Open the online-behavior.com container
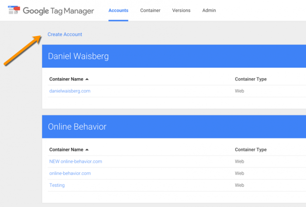306x207 pixels. pos(70,173)
